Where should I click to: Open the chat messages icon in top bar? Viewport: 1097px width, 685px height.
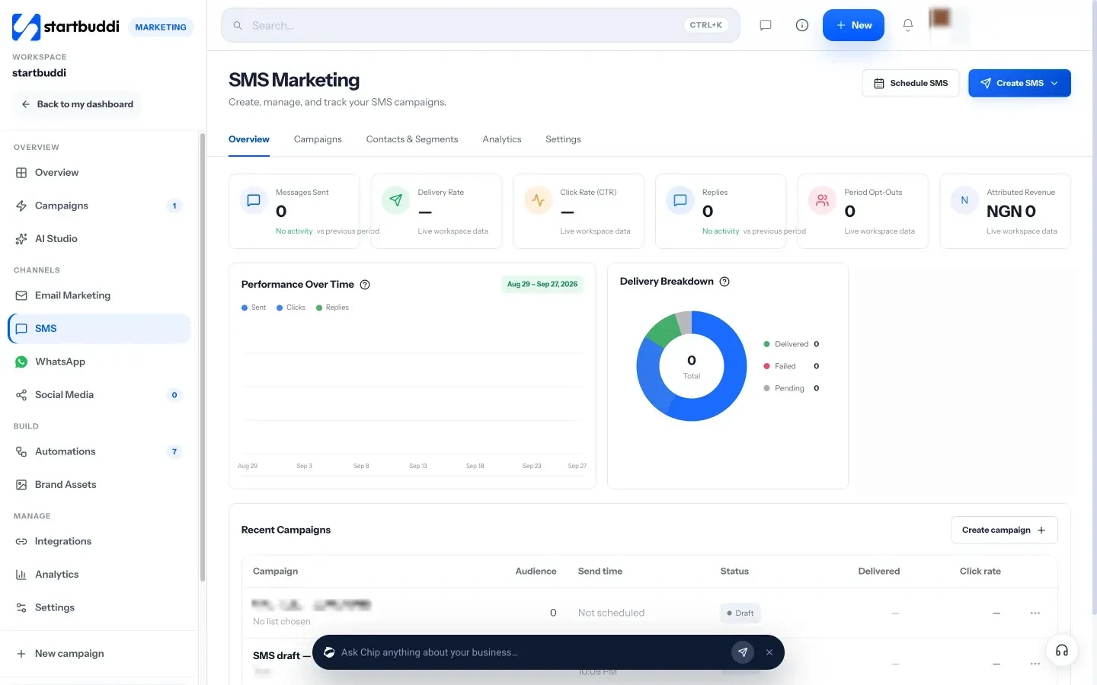pyautogui.click(x=766, y=25)
